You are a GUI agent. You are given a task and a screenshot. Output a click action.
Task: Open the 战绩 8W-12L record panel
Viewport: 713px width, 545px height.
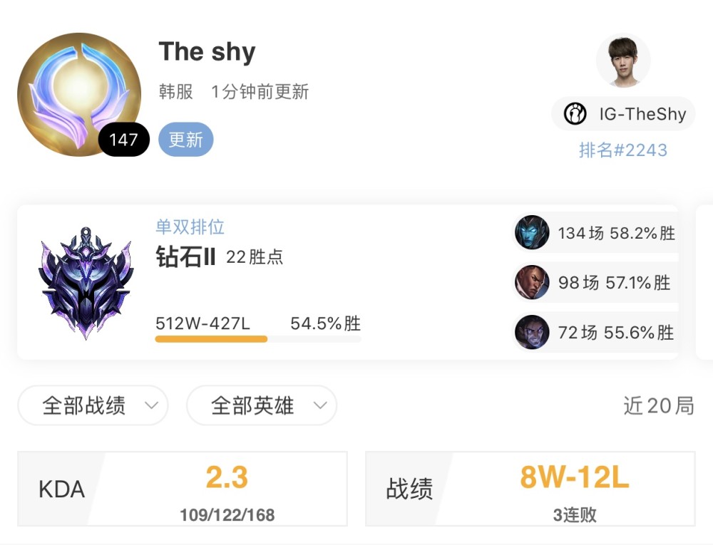click(x=530, y=489)
